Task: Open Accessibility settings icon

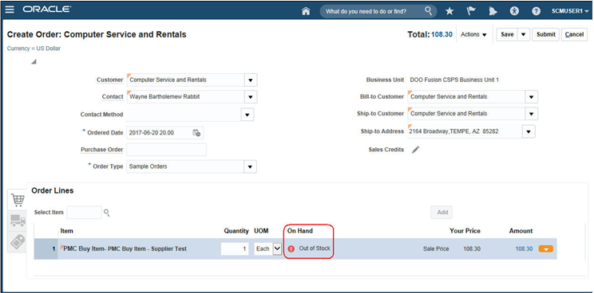Action: (x=514, y=11)
